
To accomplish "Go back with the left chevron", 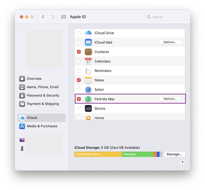I will coord(43,17).
